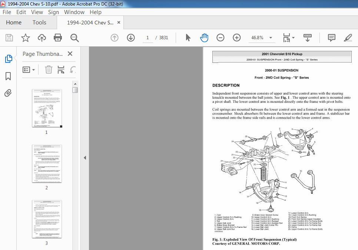Open the Help menu
The width and height of the screenshot is (358, 250).
pos(96,12)
